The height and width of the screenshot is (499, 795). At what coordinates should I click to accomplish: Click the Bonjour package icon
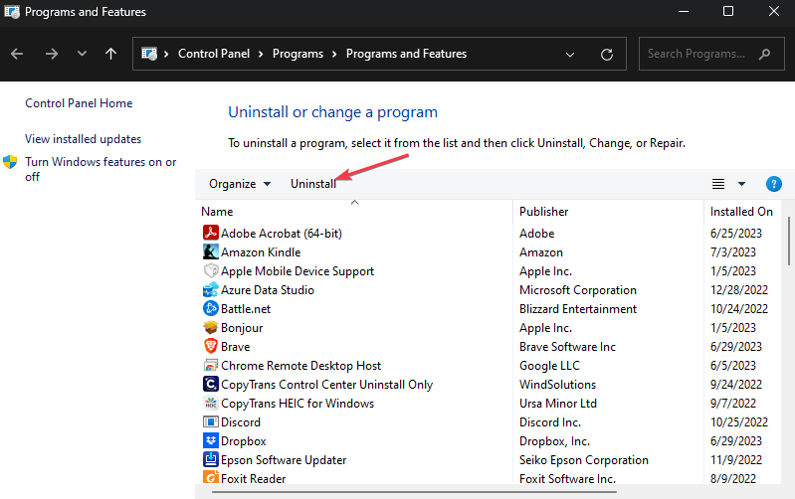(210, 327)
